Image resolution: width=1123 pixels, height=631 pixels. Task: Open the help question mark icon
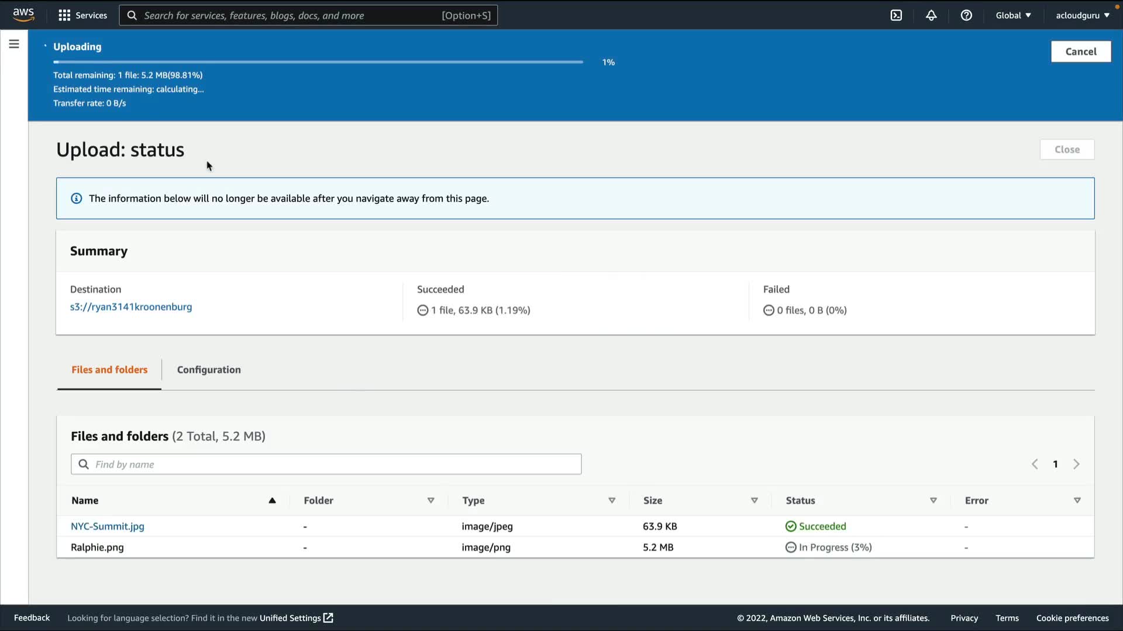pos(966,15)
